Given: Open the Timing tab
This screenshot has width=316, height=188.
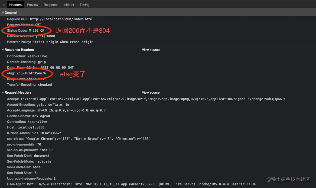Looking at the screenshot, I should (x=84, y=5).
